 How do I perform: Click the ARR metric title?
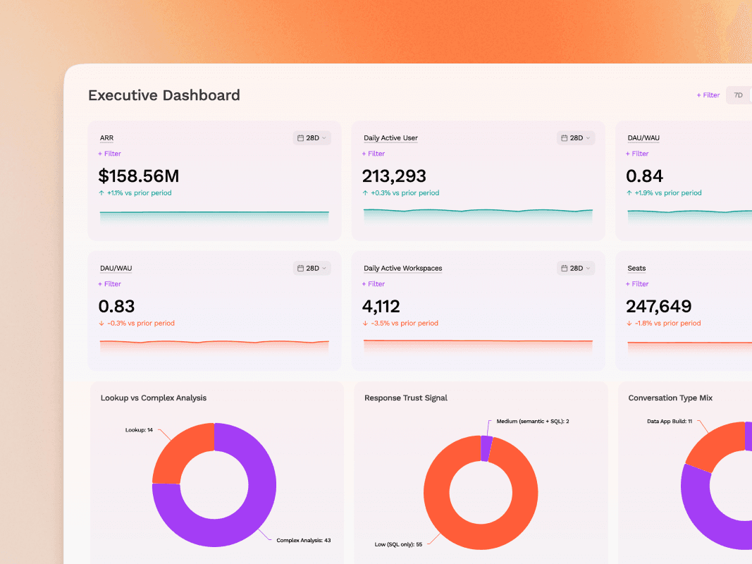(106, 138)
